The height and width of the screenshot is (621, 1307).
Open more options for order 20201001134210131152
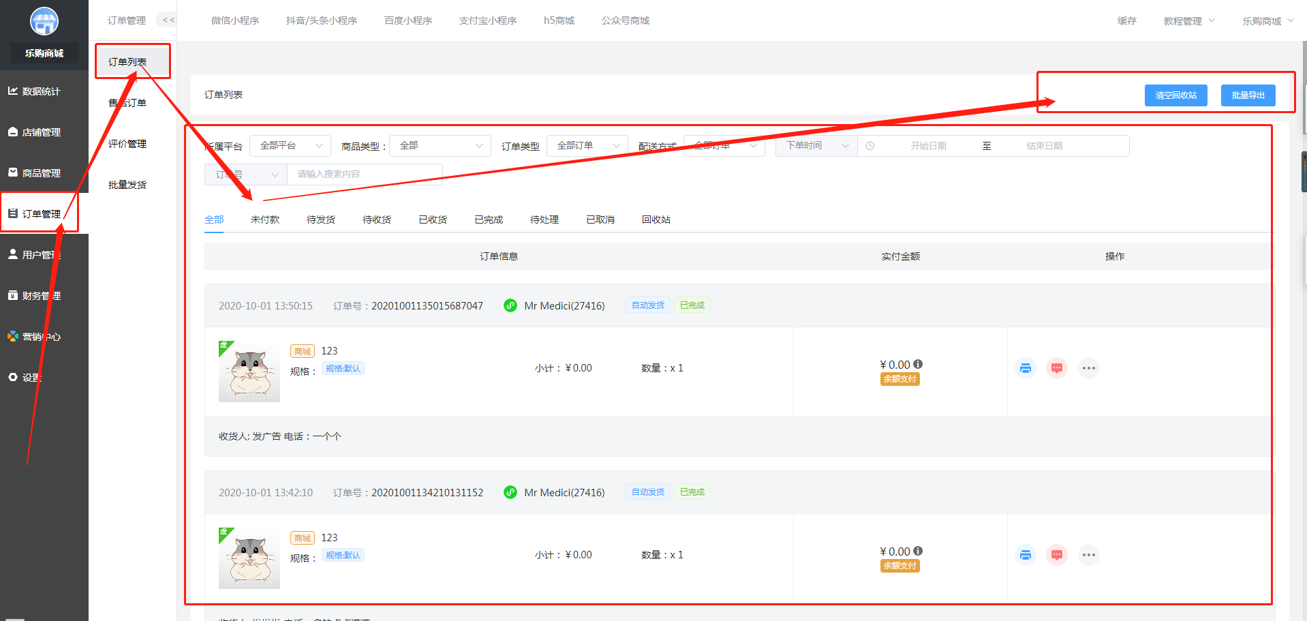pos(1089,555)
